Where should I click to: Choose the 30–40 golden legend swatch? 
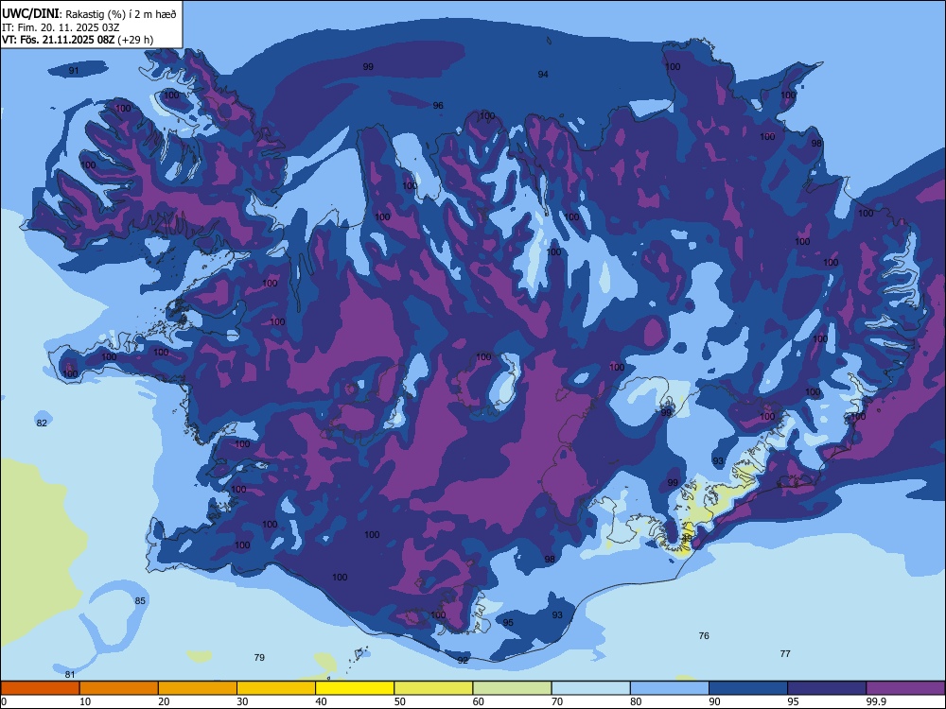pyautogui.click(x=276, y=688)
